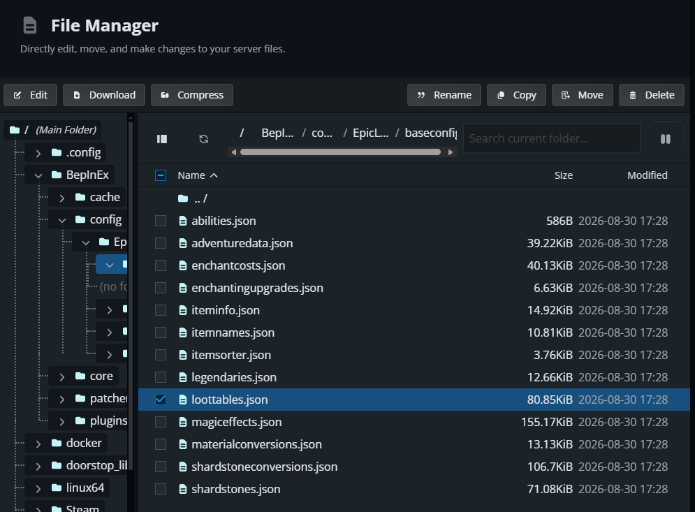Rename the selected file
695x512 pixels.
444,95
